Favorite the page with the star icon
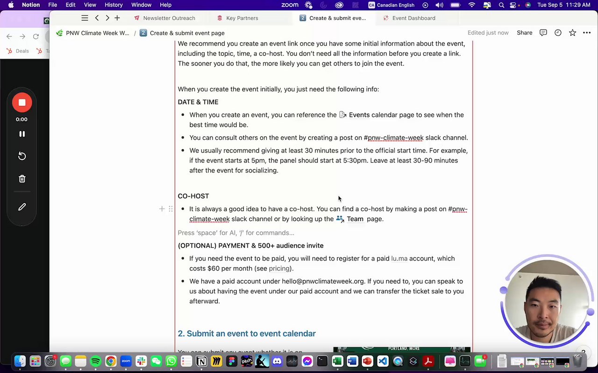598x373 pixels. pos(572,33)
